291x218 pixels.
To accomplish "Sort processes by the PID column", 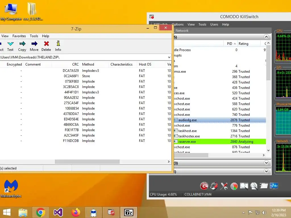I will tap(230, 43).
